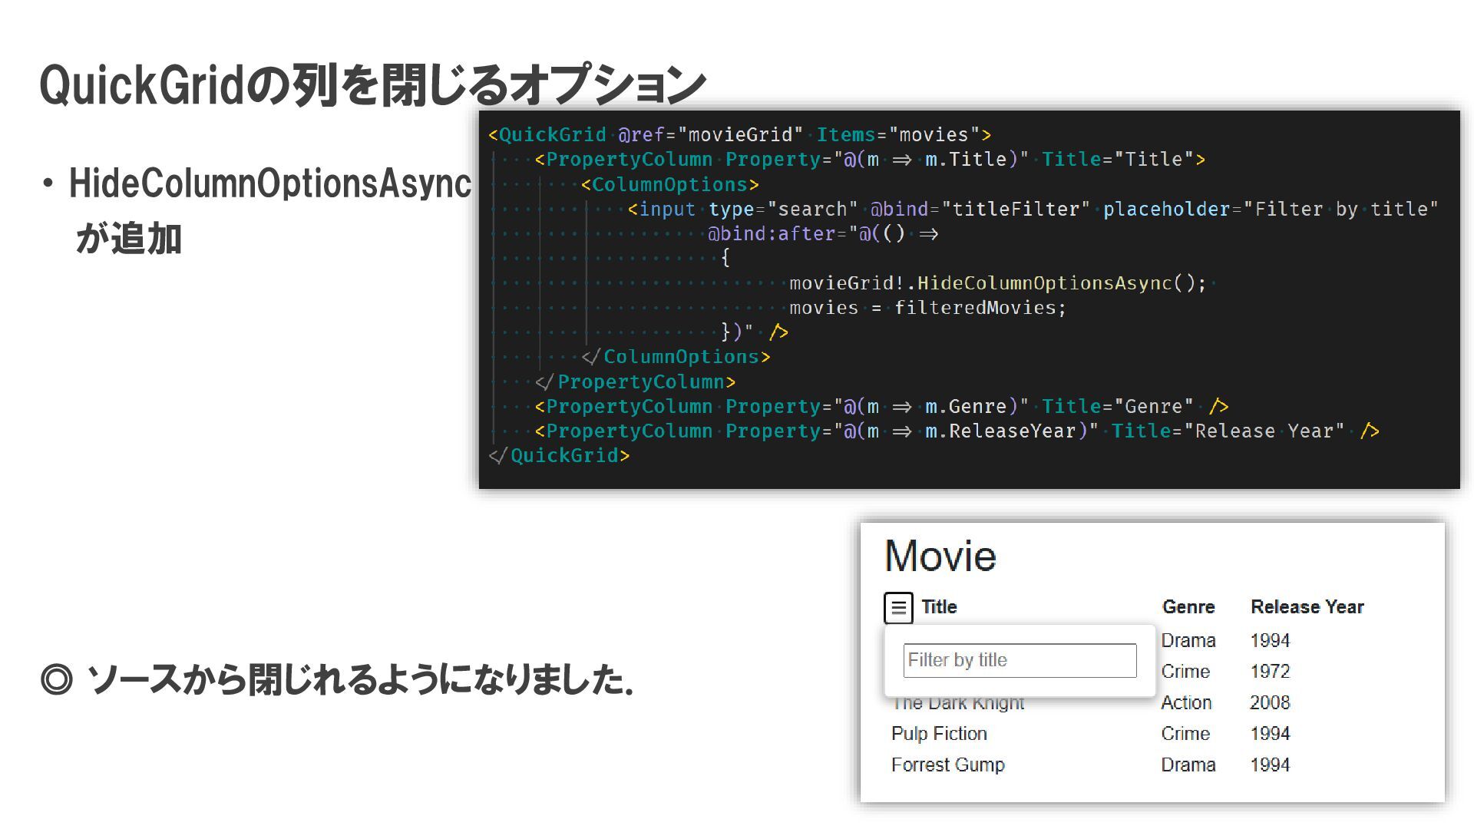This screenshot has width=1474, height=829.
Task: Click the Drama cell in Forrest Gump row
Action: coord(1188,765)
